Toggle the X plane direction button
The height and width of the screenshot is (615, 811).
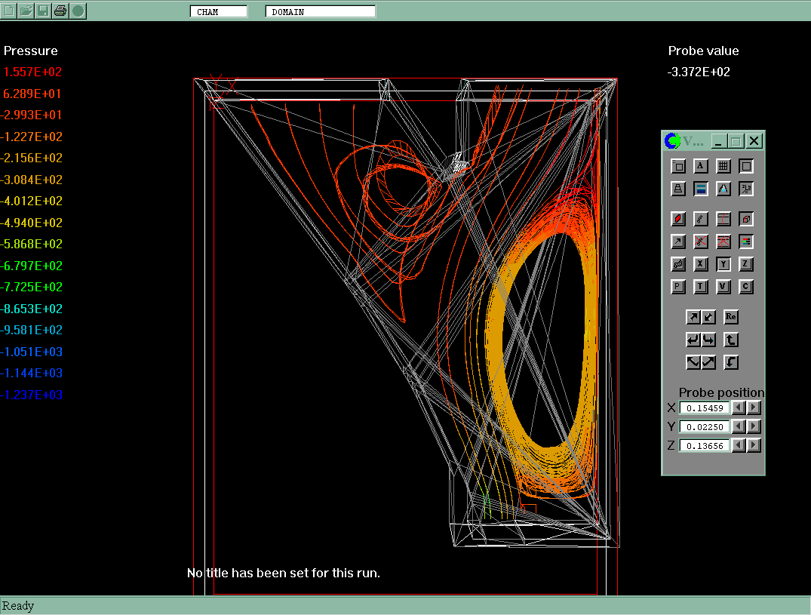pyautogui.click(x=700, y=264)
